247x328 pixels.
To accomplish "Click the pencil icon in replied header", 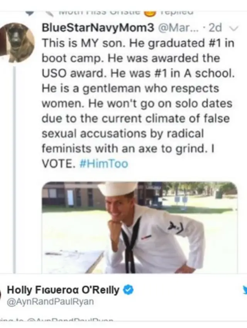I will 49,12.
